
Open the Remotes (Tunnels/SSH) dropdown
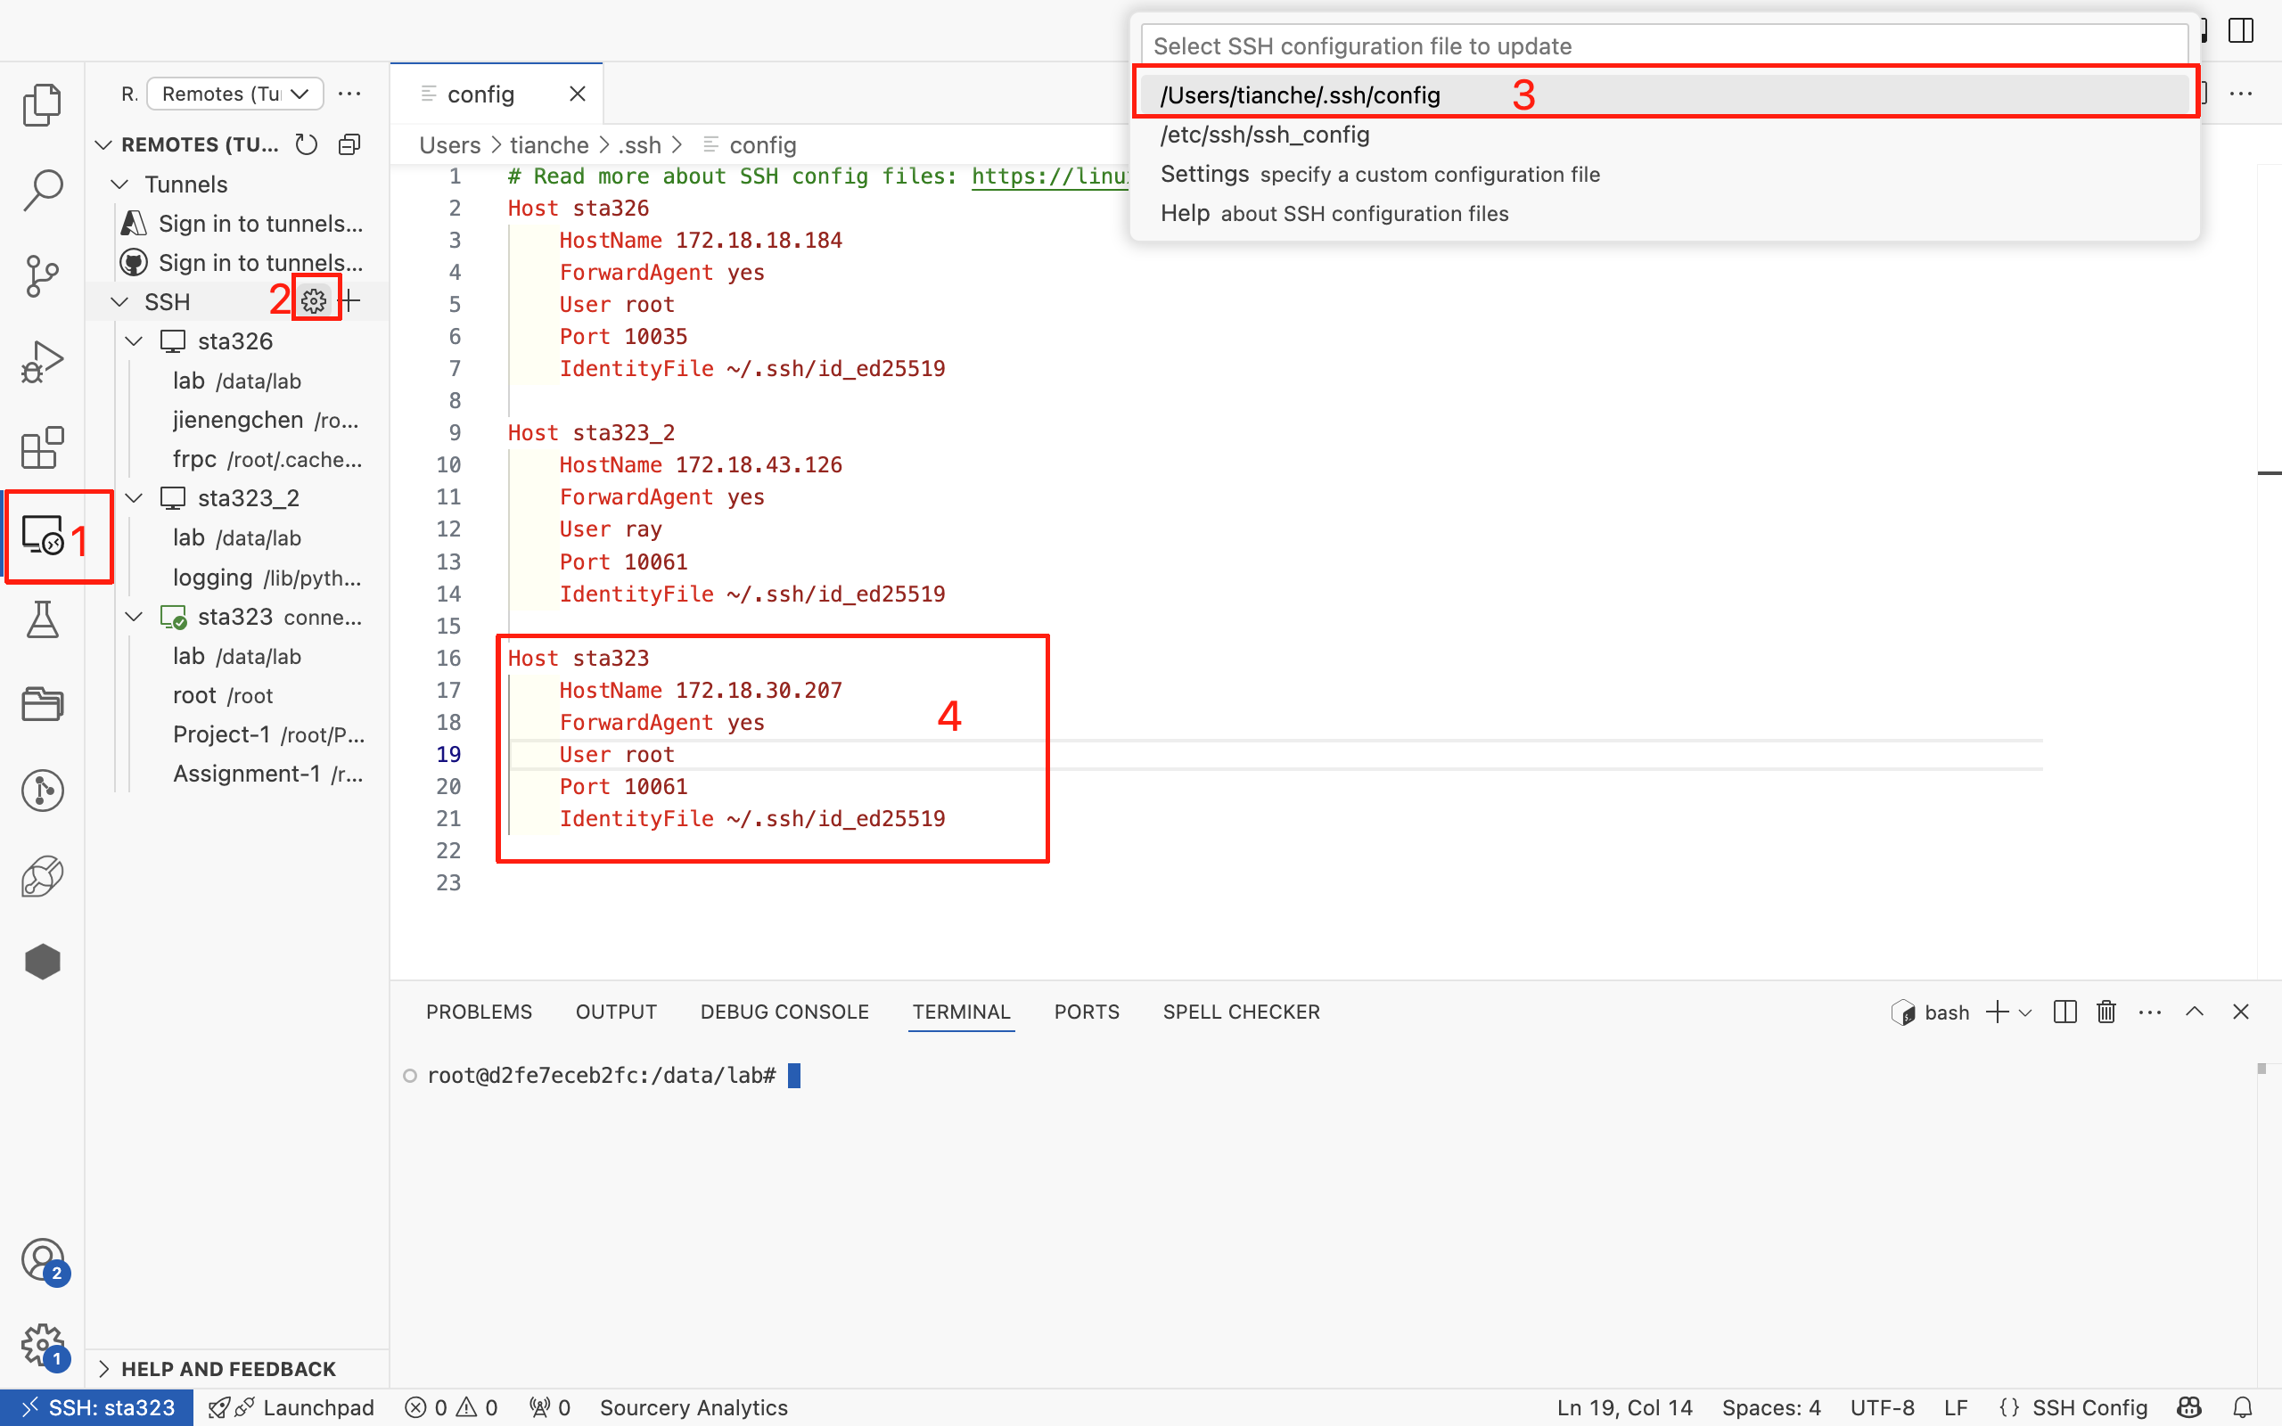click(x=235, y=94)
